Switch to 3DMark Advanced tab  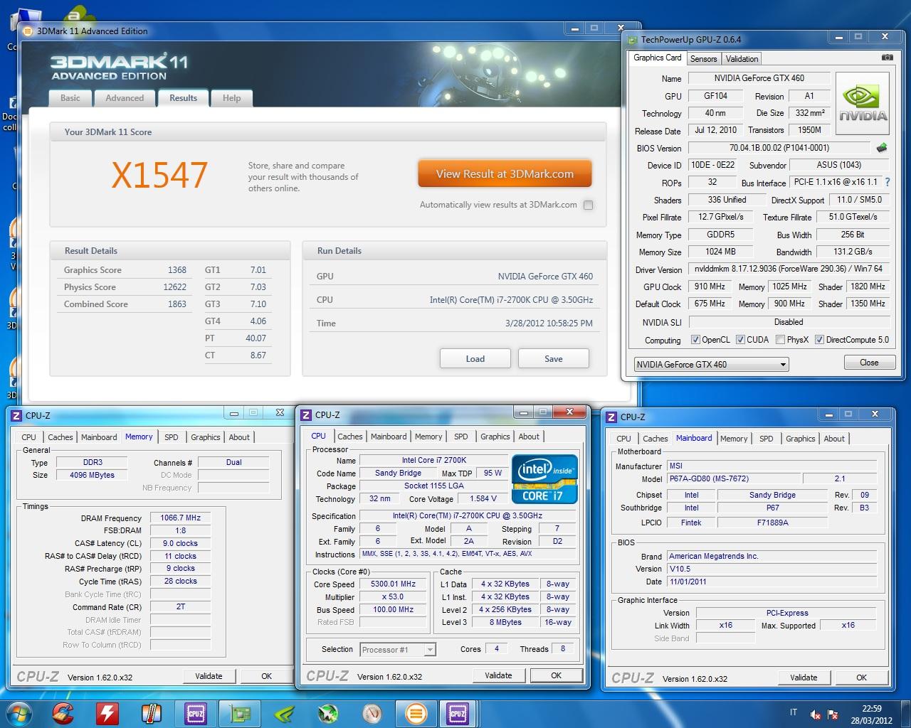point(125,98)
